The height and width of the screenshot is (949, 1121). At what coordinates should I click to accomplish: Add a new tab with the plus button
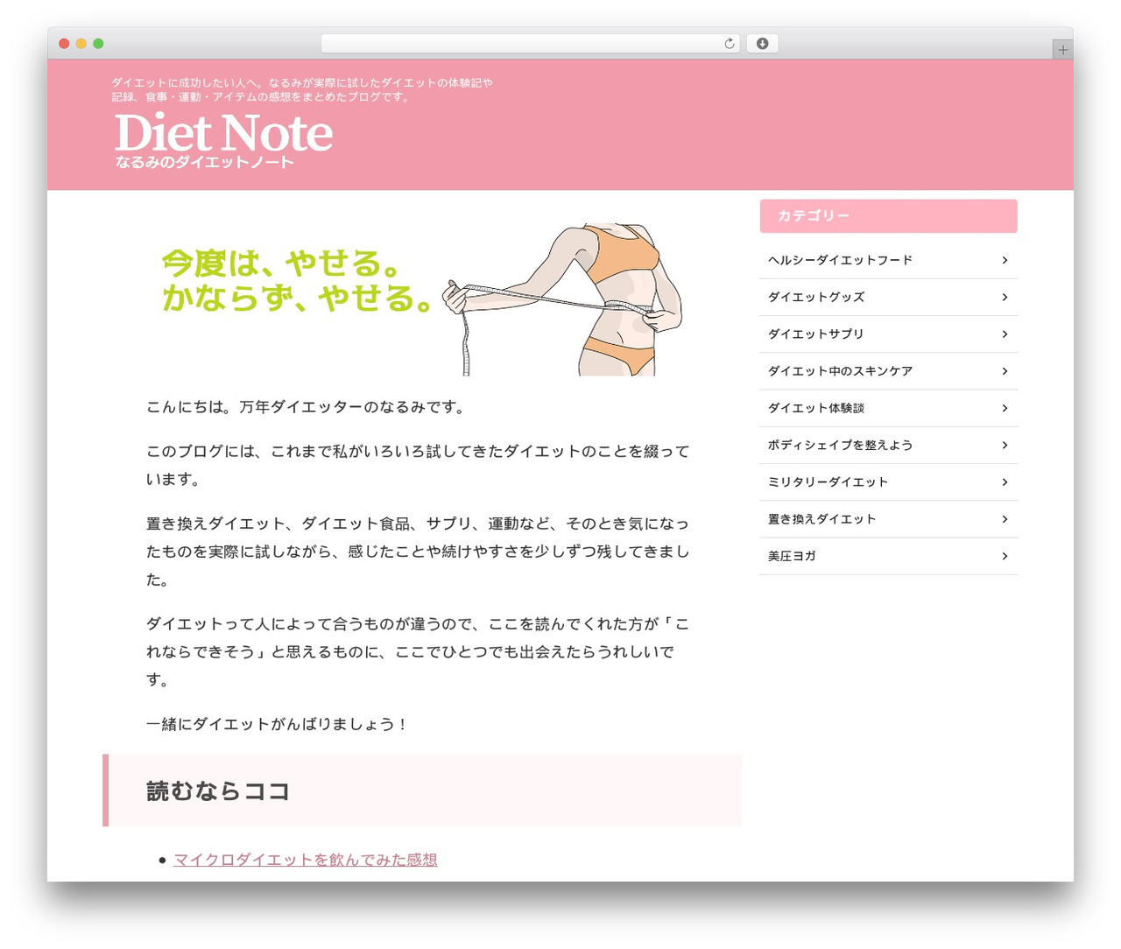pos(1062,50)
